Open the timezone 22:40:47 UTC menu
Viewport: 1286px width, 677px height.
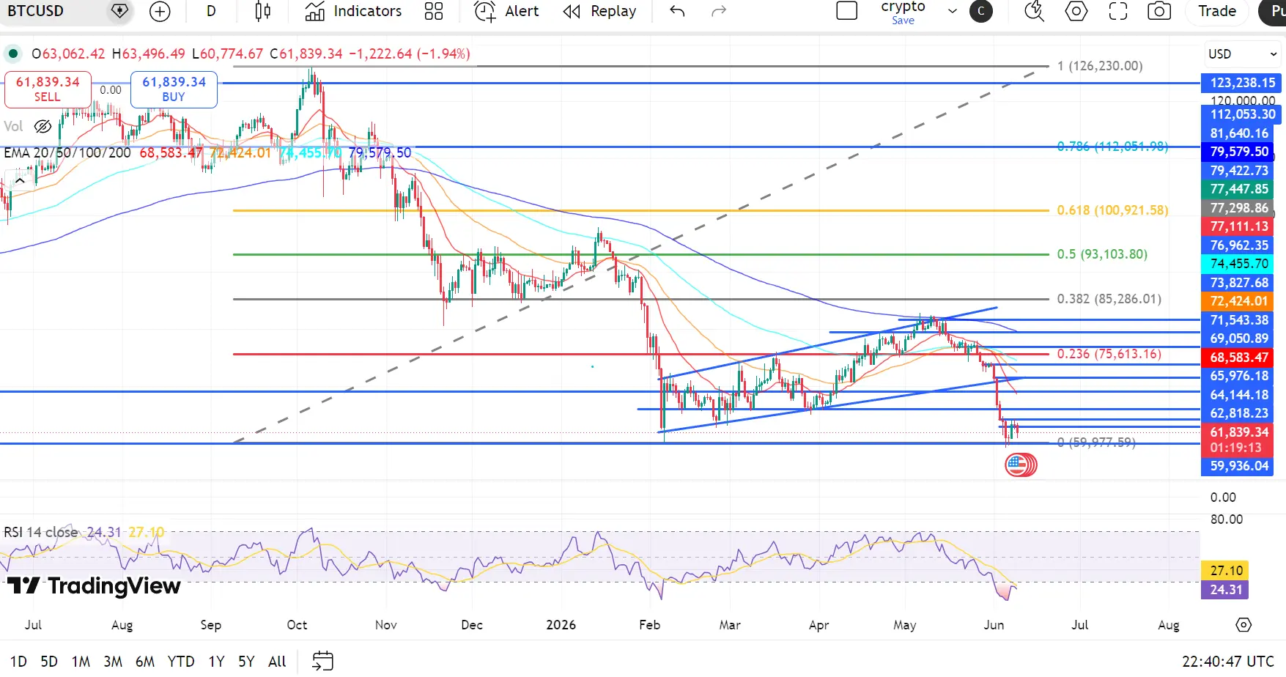click(1228, 662)
